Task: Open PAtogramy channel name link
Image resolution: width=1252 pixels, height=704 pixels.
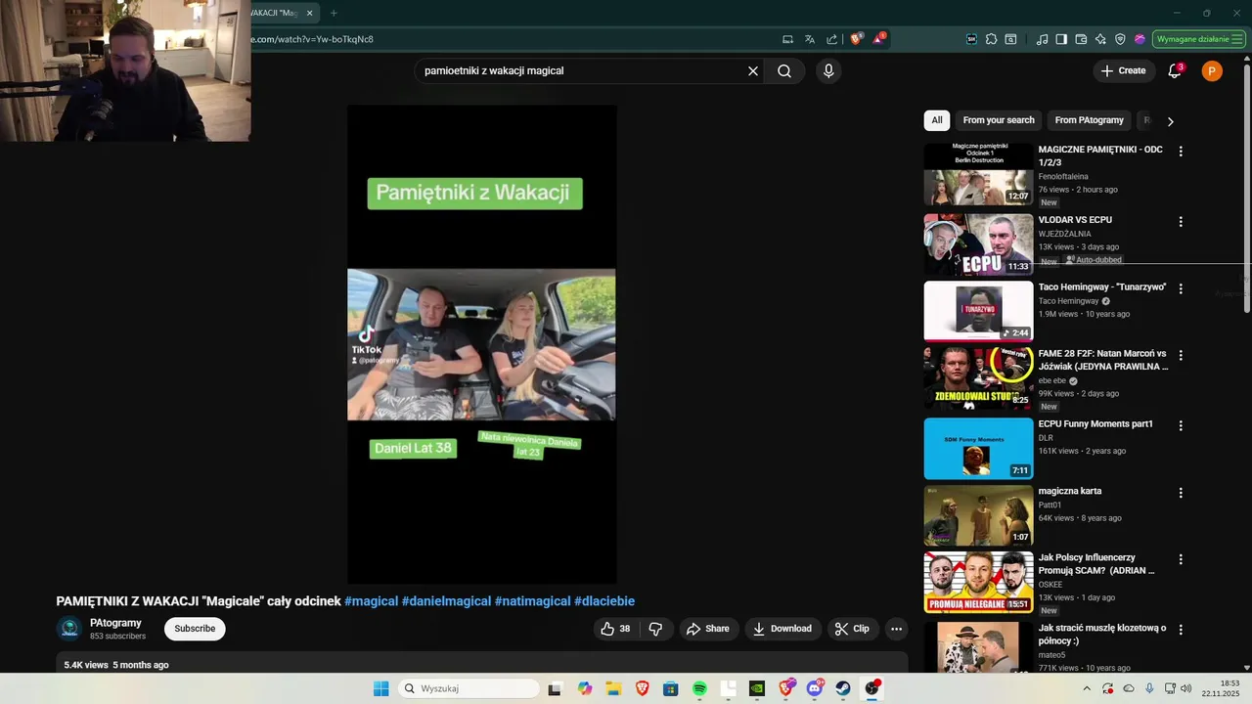Action: pos(115,623)
